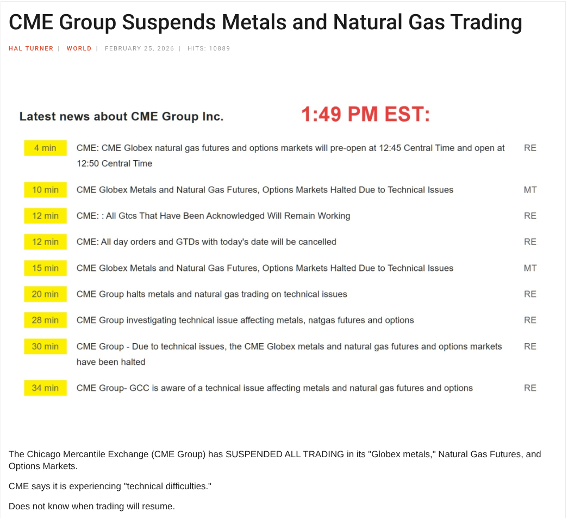Click the CME Group Suspends article headline
The width and height of the screenshot is (568, 518).
coord(265,22)
